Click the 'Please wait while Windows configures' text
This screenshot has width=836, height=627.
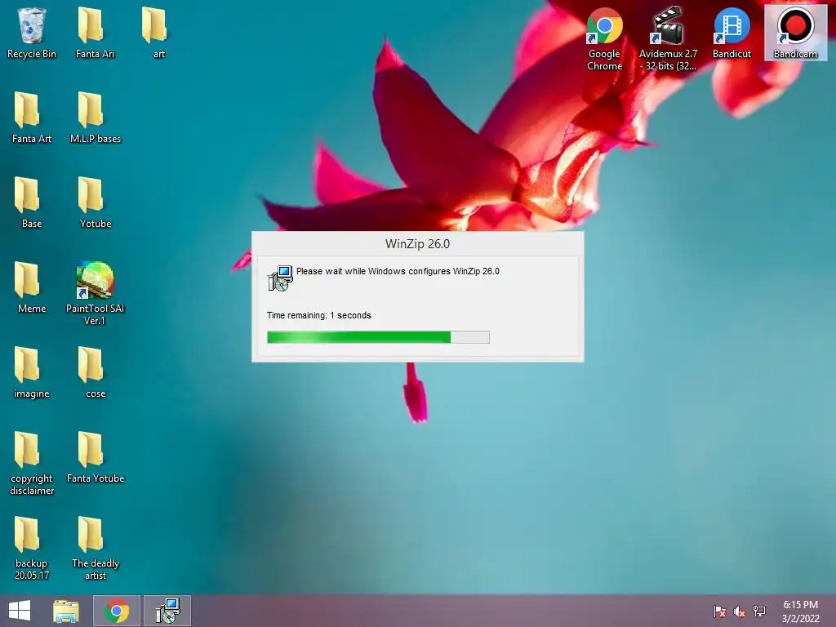[x=398, y=271]
